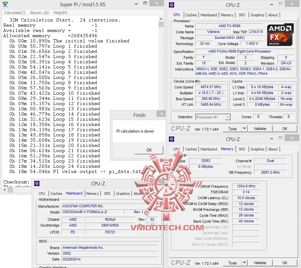Select Graphics tab in Memory CPU-Z window

point(257,149)
